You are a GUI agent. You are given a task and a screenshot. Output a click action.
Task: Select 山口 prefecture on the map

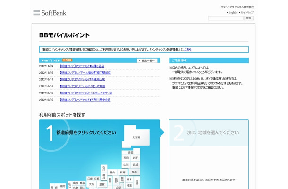(x=70, y=185)
